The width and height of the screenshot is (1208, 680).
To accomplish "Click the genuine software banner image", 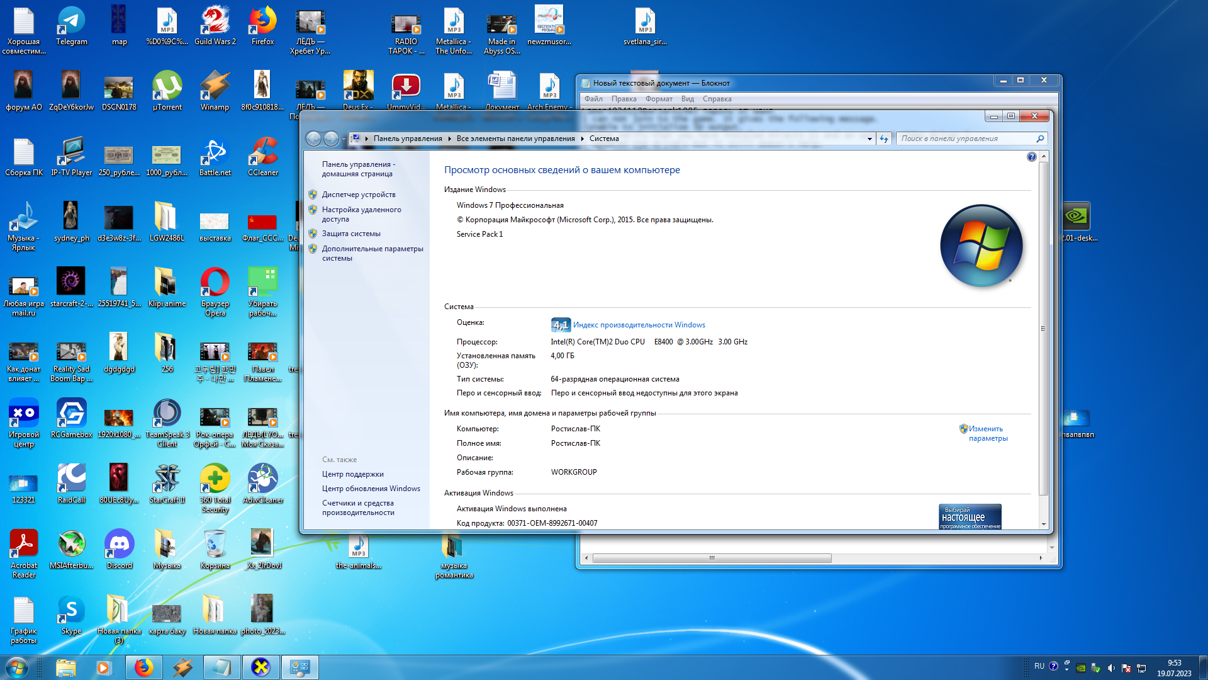I will [970, 516].
